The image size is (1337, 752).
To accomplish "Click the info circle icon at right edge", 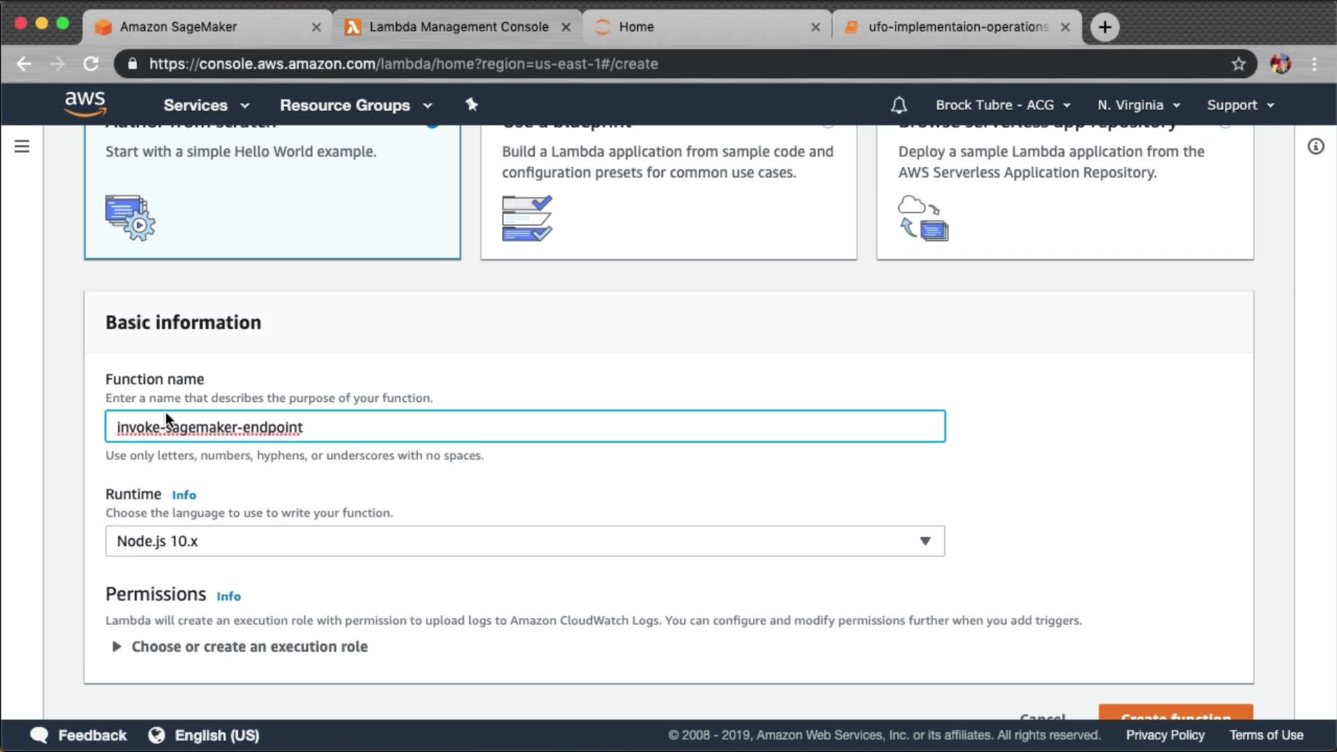I will coord(1315,146).
